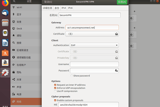Image resolution: width=160 pixels, height=107 pixels.
Task: Open 声音 sound settings
Action: (26, 87)
